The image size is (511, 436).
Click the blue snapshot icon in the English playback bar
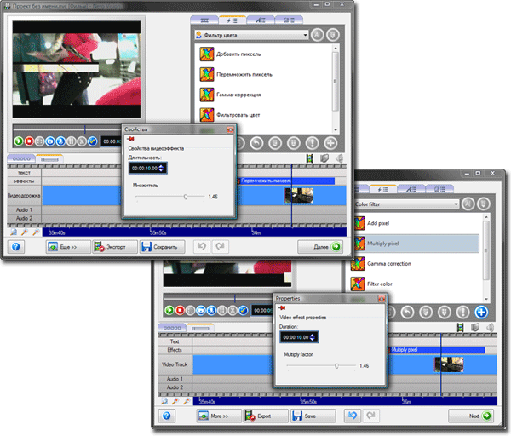tap(201, 310)
